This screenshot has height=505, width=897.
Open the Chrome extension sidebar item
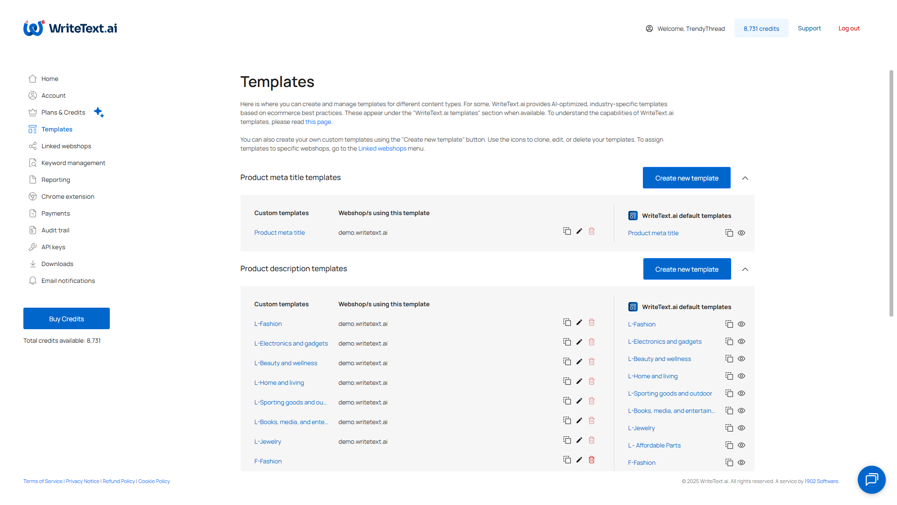tap(68, 196)
